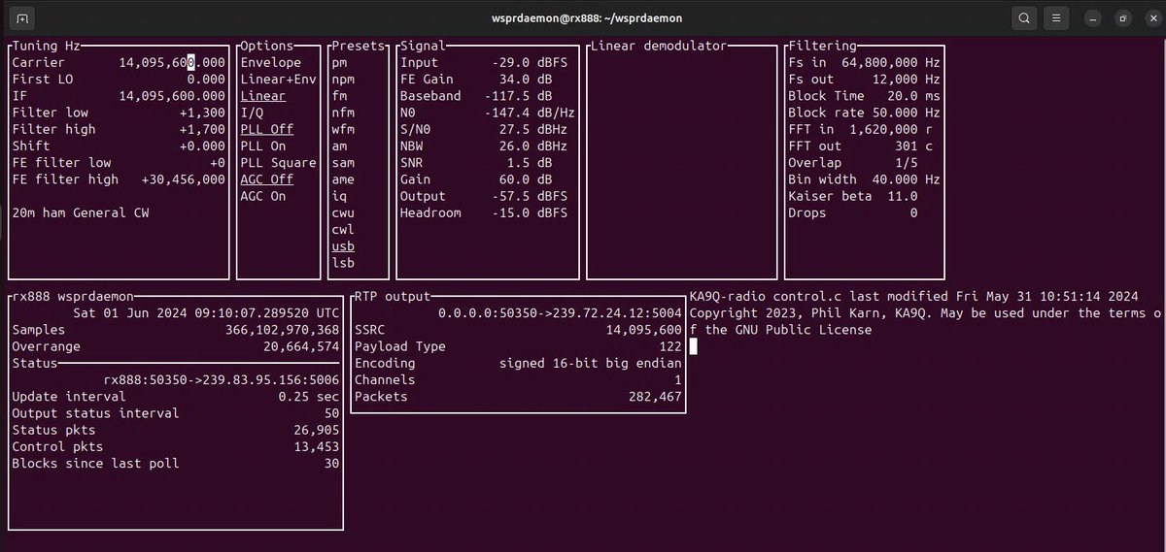
Task: Select the nfm preset
Action: [343, 113]
